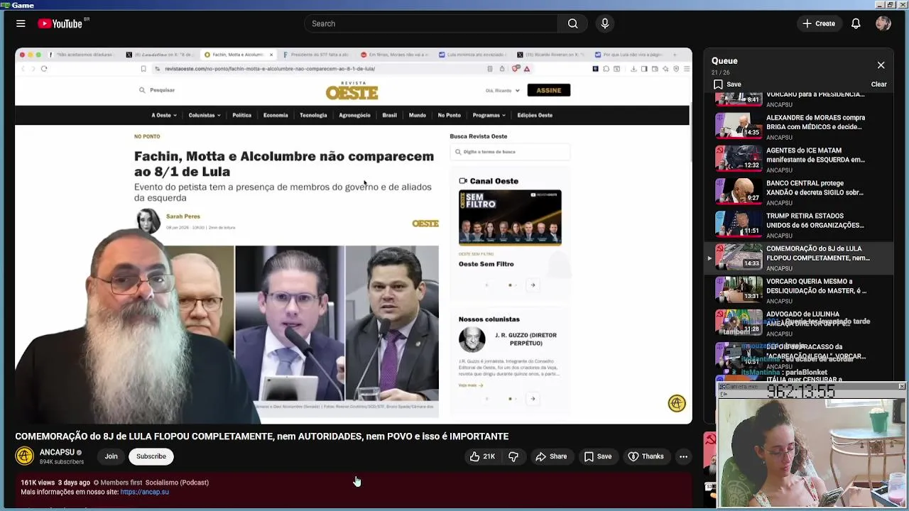The image size is (909, 511).
Task: Save the video with the bookmark button
Action: [598, 456]
